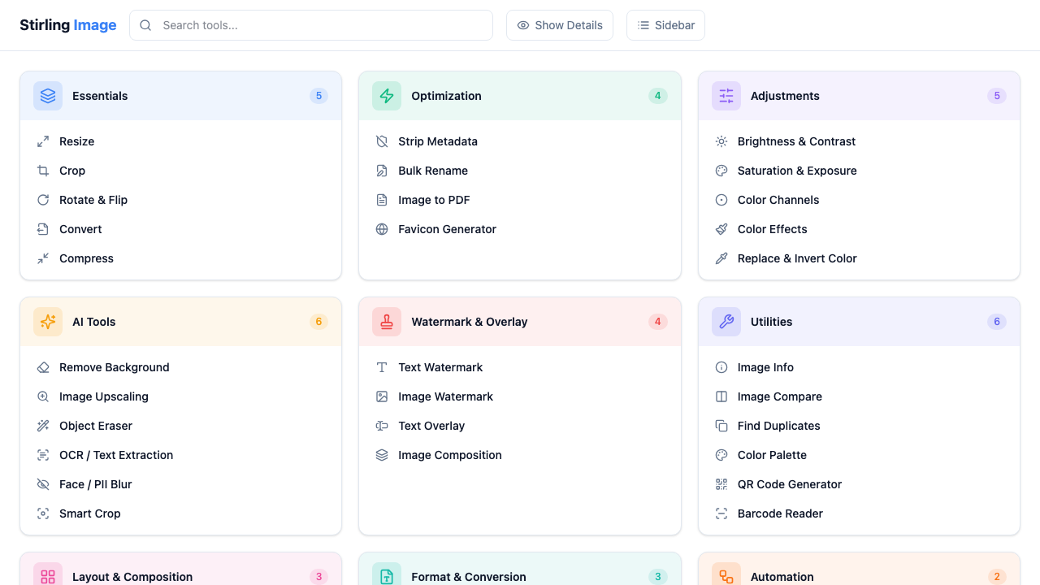The height and width of the screenshot is (585, 1040).
Task: Open the Color Channels icon
Action: (721, 200)
